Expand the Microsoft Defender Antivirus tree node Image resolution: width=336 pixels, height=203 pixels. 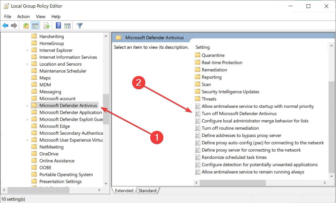(27, 105)
